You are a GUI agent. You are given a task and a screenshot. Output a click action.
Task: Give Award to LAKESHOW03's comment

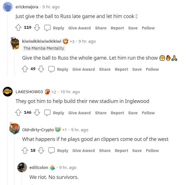(x=79, y=113)
